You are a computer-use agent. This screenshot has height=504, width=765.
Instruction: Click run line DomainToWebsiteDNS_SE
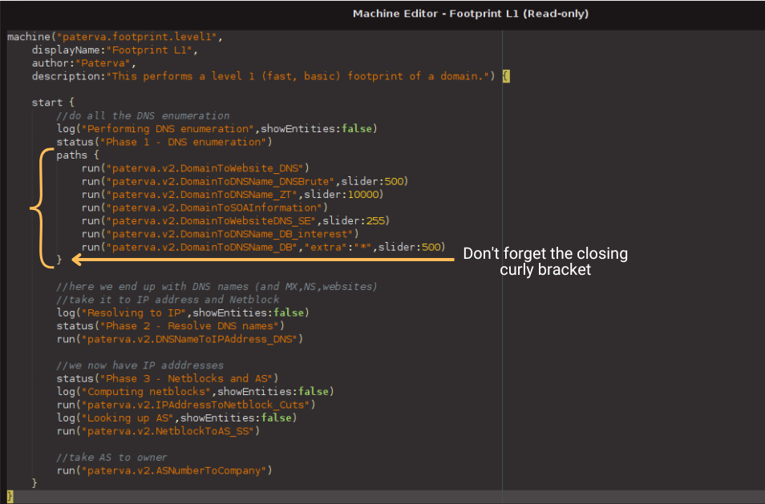point(236,221)
